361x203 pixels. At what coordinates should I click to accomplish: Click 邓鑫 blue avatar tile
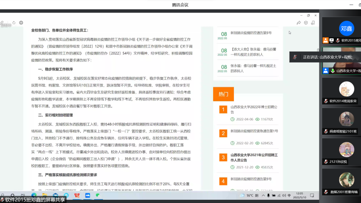[x=347, y=28]
